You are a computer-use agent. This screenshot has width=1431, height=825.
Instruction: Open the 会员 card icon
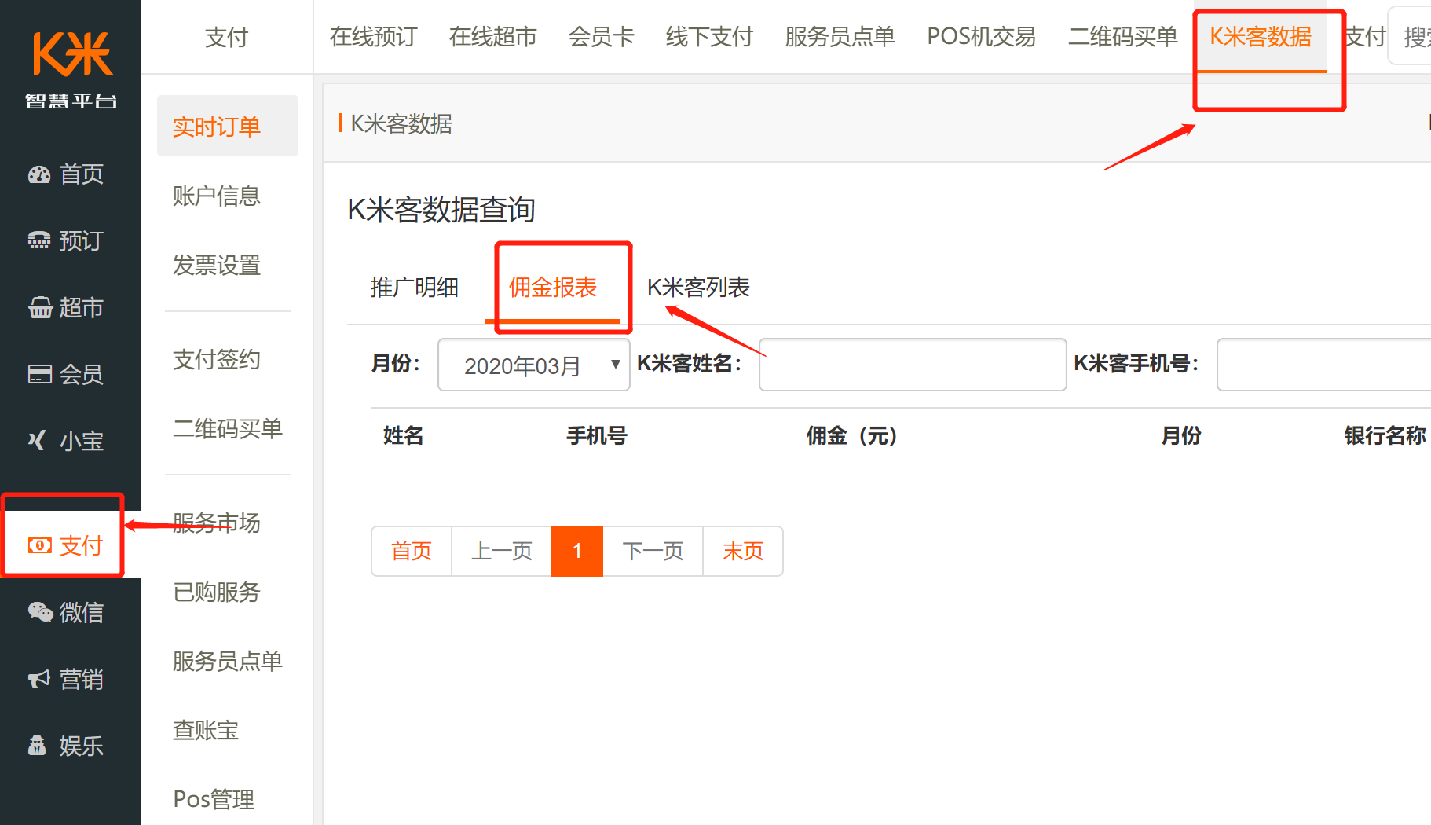coord(39,374)
